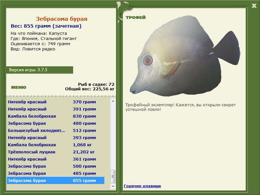260x195 pixels.
Task: Select Камбала белобрюхая 830 грамм entry
Action: [x=52, y=116]
